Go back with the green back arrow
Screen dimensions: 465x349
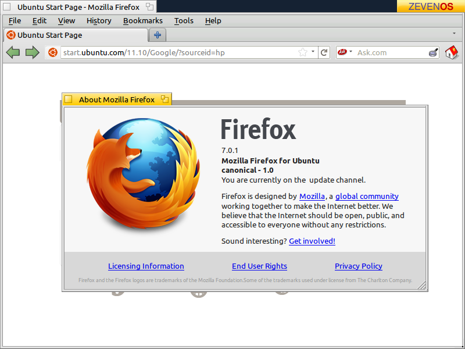(x=13, y=52)
